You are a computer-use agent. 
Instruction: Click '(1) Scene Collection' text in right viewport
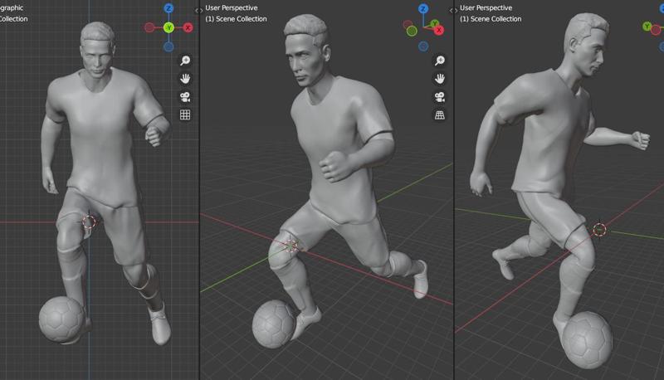(x=491, y=18)
